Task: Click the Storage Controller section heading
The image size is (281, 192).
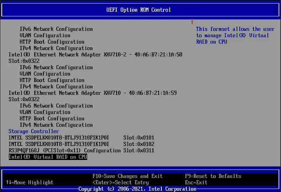Action: coord(34,131)
